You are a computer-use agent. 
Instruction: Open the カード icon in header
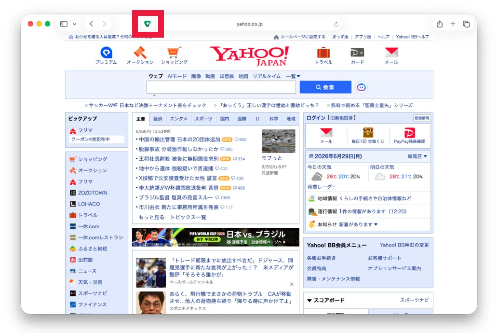[x=357, y=55]
